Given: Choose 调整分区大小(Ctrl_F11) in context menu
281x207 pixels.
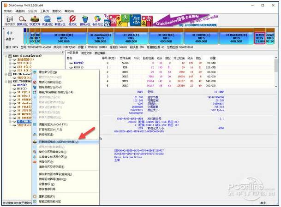Looking at the screenshot, I should 53,124.
